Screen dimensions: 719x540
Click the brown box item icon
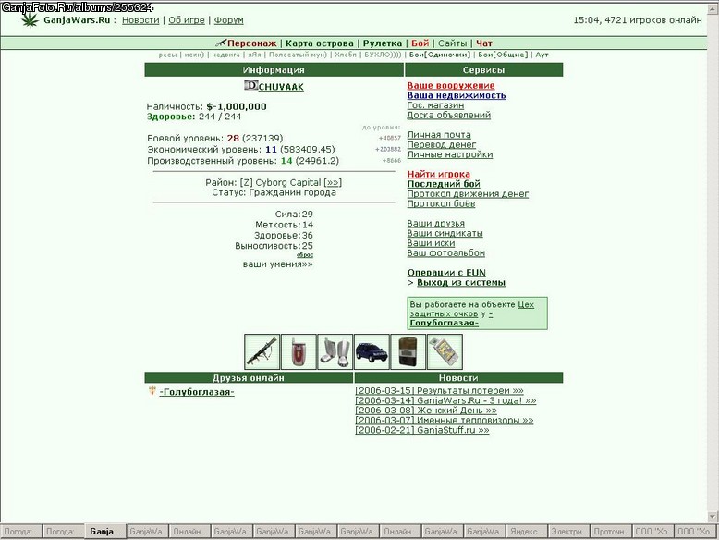click(x=408, y=352)
